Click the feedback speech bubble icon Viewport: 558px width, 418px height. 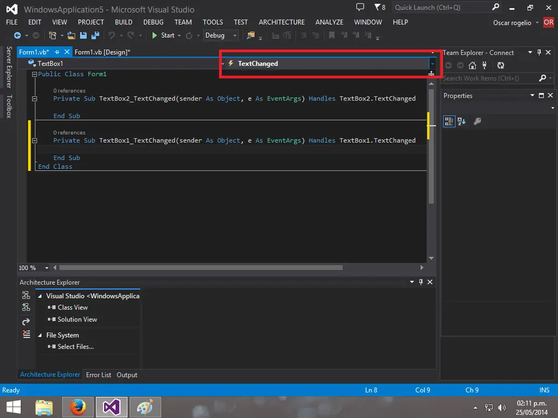[x=360, y=7]
